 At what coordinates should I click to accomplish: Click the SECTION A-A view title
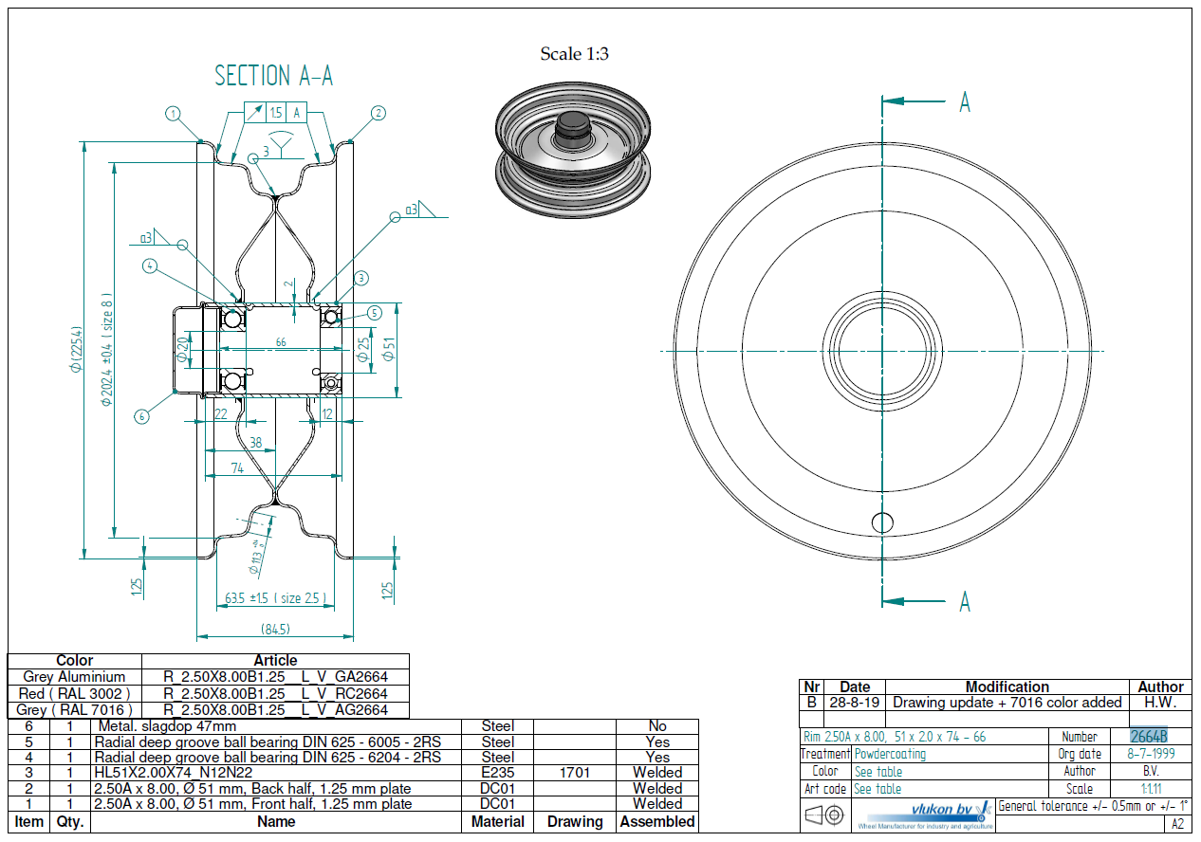pos(273,76)
